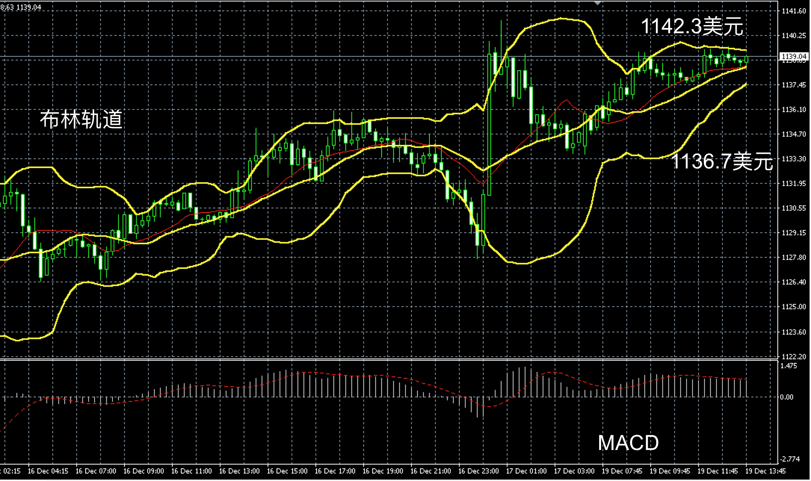The height and width of the screenshot is (481, 811).
Task: Click the OHLC data readout in top-left corner
Action: pos(21,7)
